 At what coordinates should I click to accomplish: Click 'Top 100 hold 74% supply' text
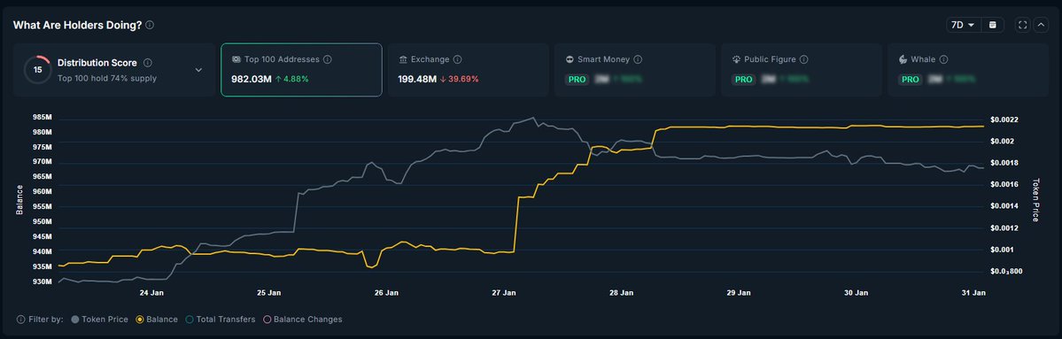tap(107, 79)
